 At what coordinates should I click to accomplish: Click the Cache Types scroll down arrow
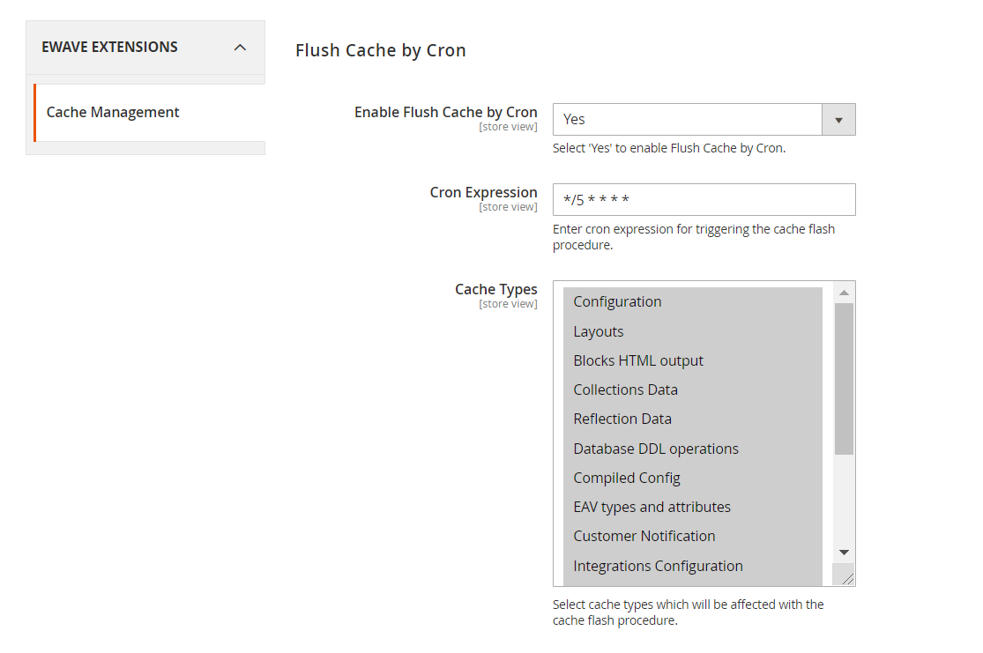[844, 553]
